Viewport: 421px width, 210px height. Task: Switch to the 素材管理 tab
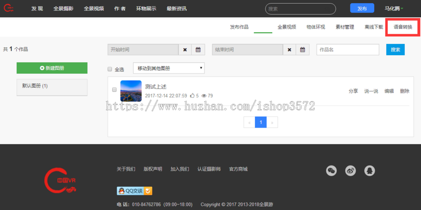(x=345, y=27)
